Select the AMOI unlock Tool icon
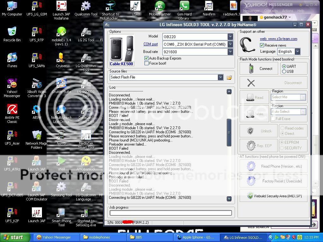Screen dimensions: 323x242 coord(86,165)
